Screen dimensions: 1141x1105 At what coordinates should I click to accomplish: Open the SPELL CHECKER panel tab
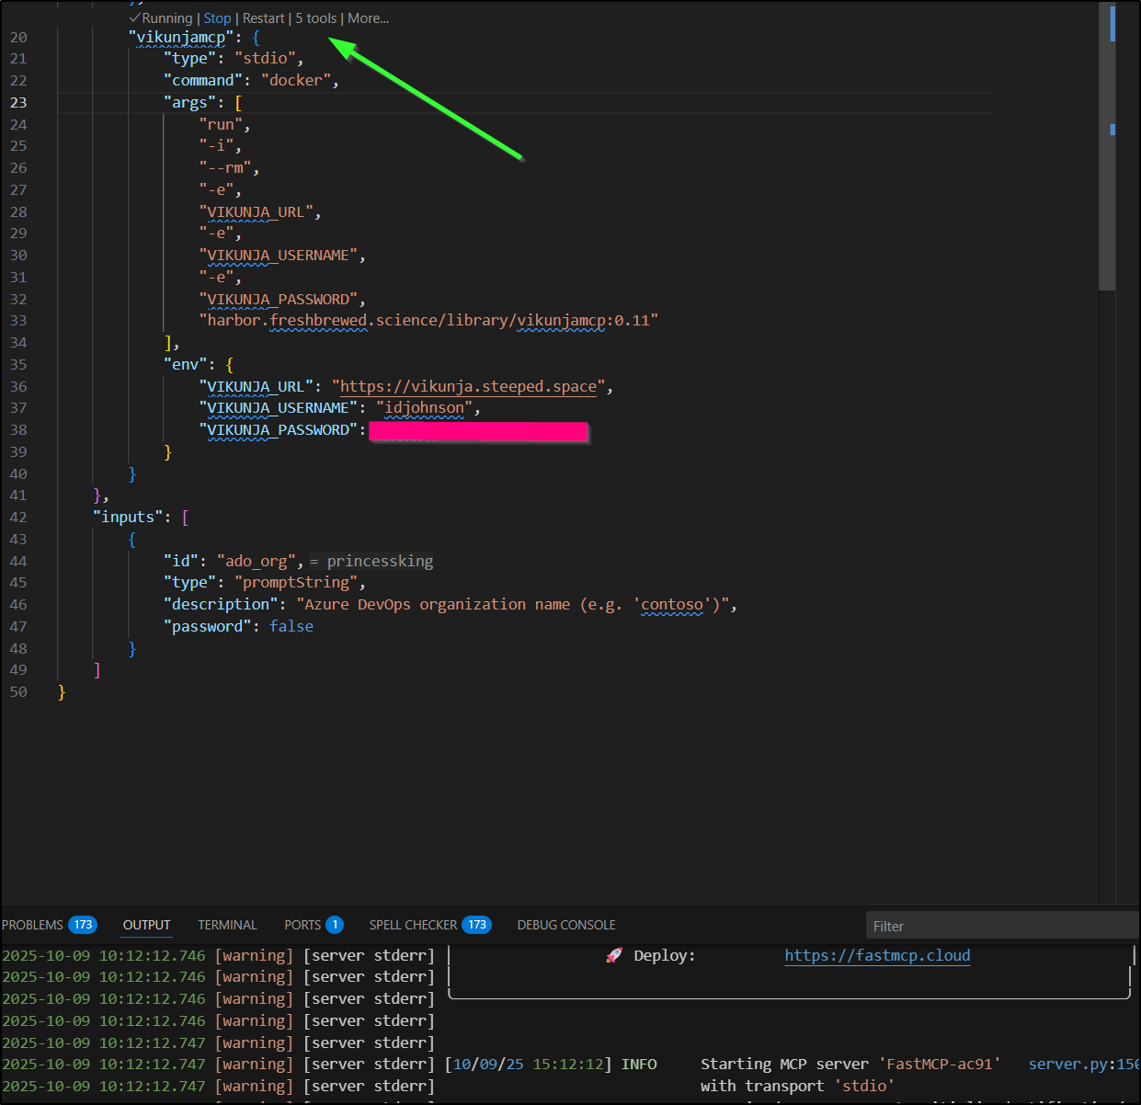click(x=413, y=925)
